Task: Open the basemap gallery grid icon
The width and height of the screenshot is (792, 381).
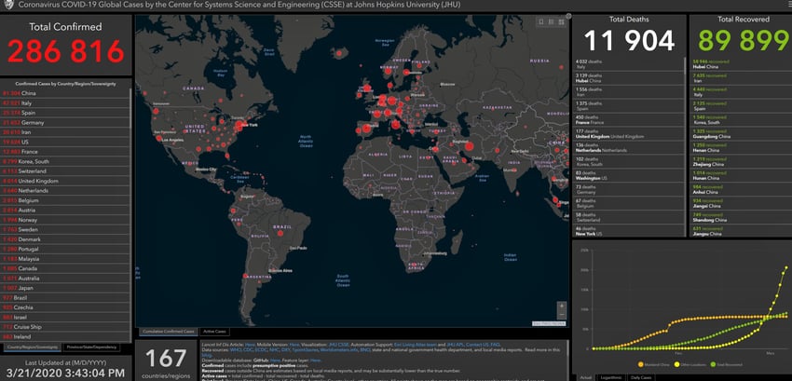Action: 561,22
